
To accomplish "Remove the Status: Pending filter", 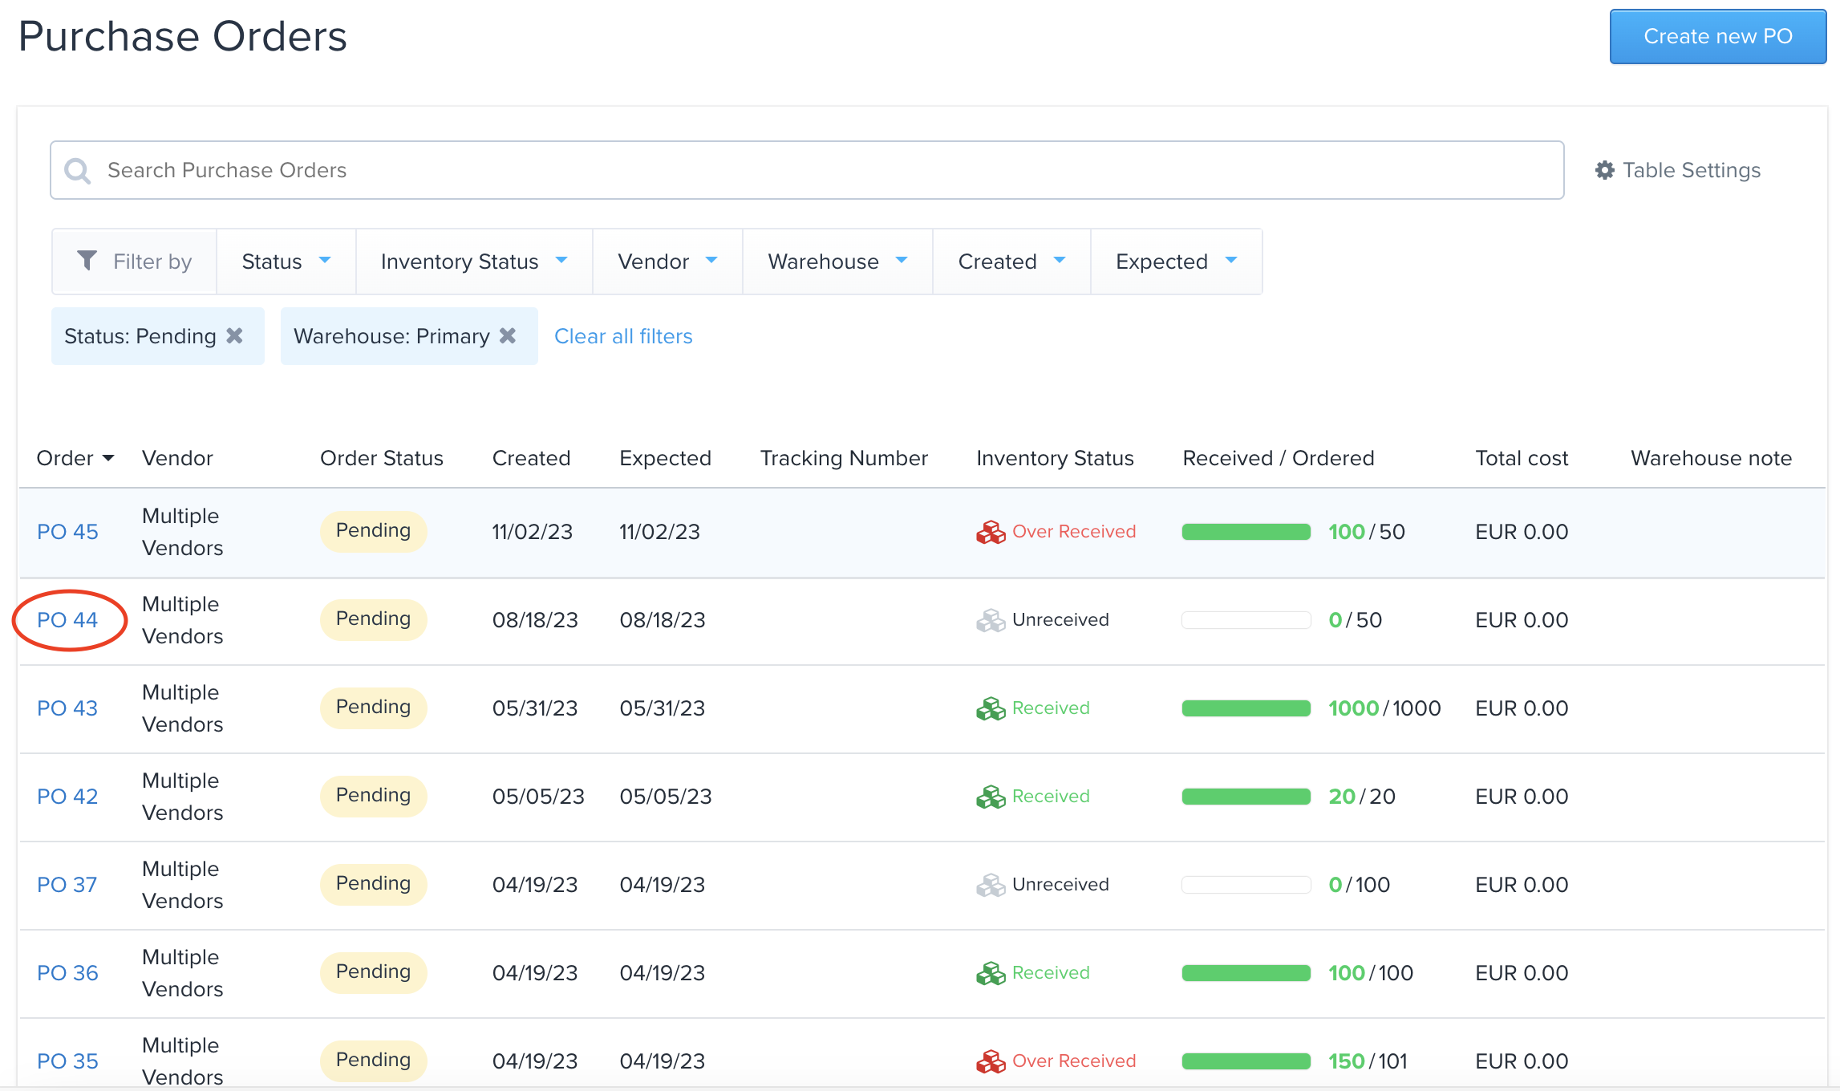I will point(234,335).
